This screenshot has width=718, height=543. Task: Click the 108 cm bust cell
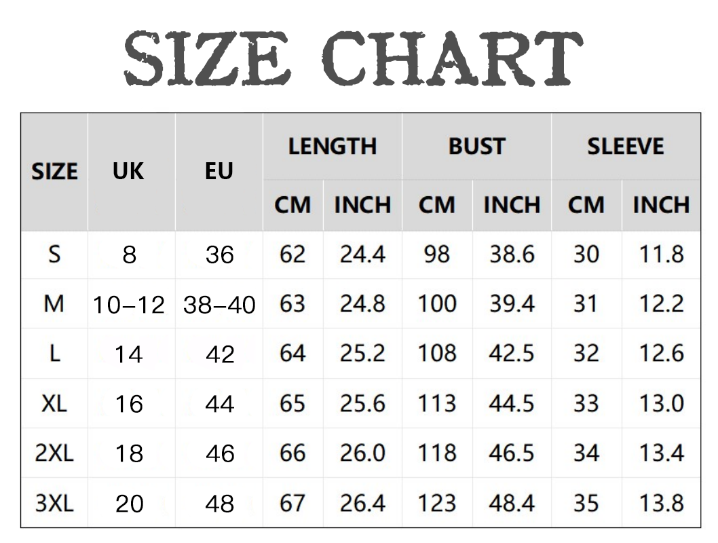[437, 354]
